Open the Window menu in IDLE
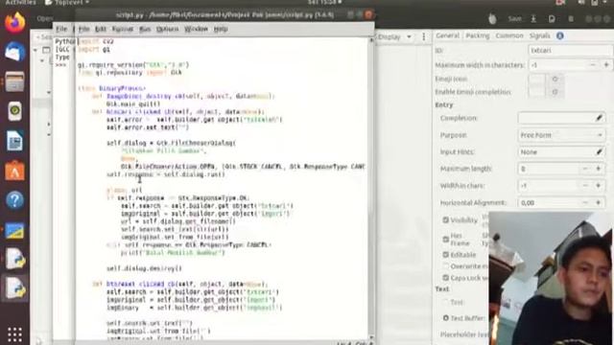Image resolution: width=614 pixels, height=345 pixels. click(196, 29)
